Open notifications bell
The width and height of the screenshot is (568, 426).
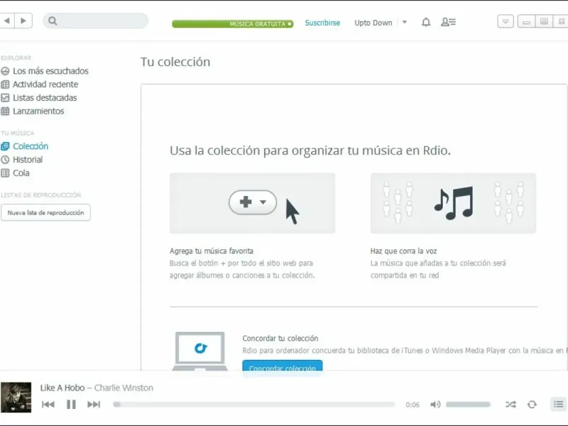[x=426, y=23]
